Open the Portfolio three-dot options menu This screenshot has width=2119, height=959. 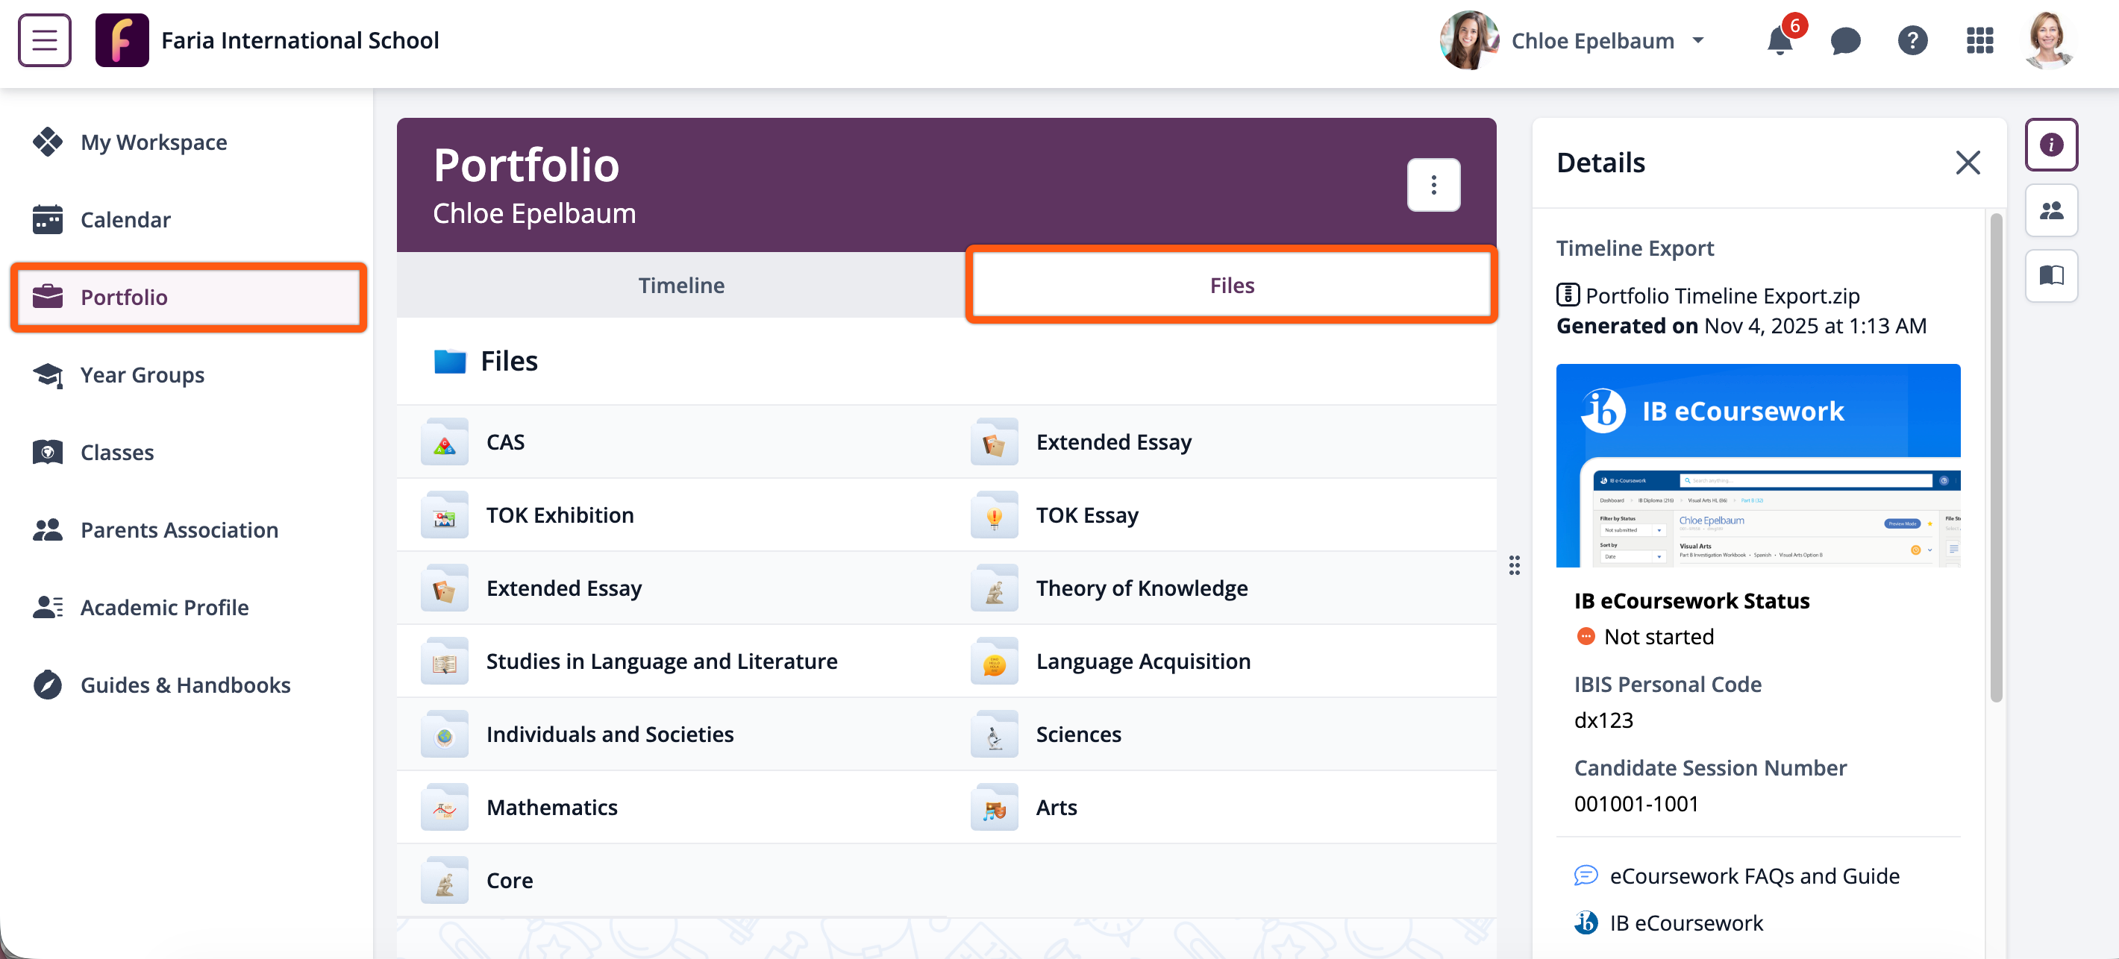pos(1433,185)
